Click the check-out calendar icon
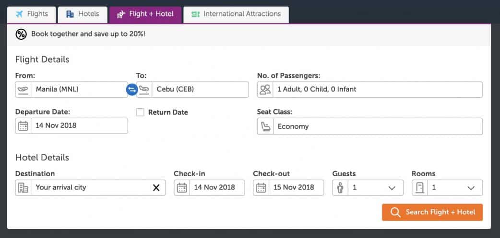The height and width of the screenshot is (238, 500). pos(261,188)
